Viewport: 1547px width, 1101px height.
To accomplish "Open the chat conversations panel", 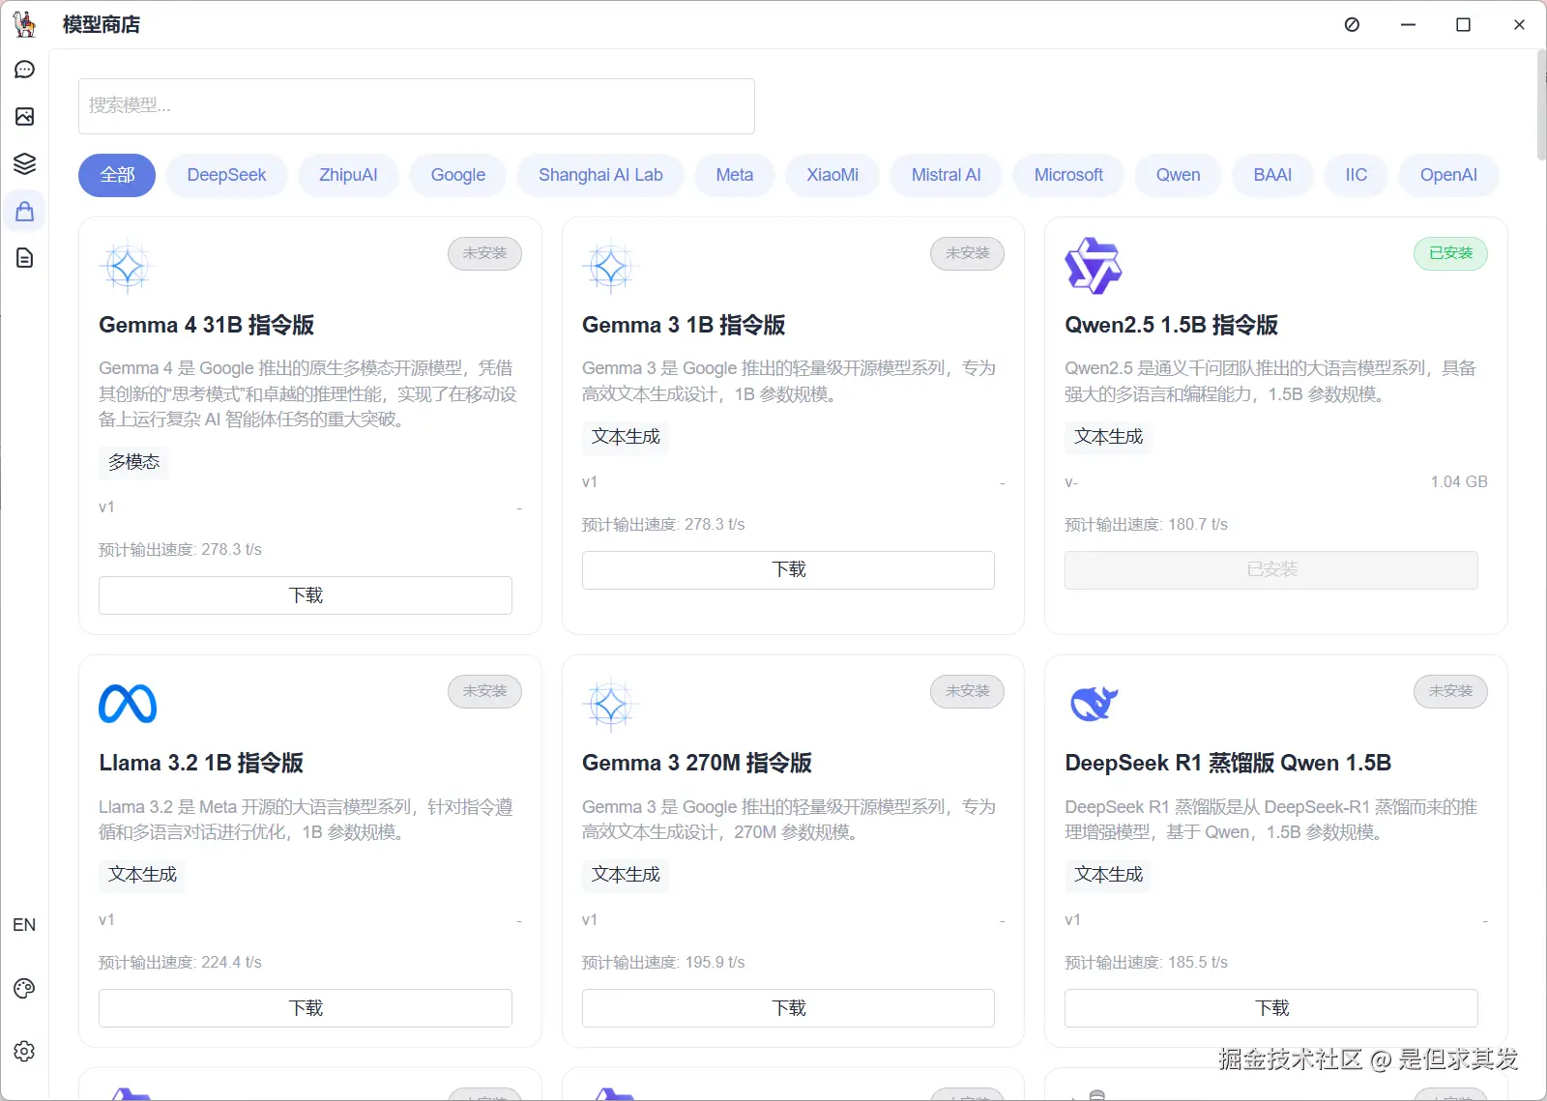I will tap(24, 69).
